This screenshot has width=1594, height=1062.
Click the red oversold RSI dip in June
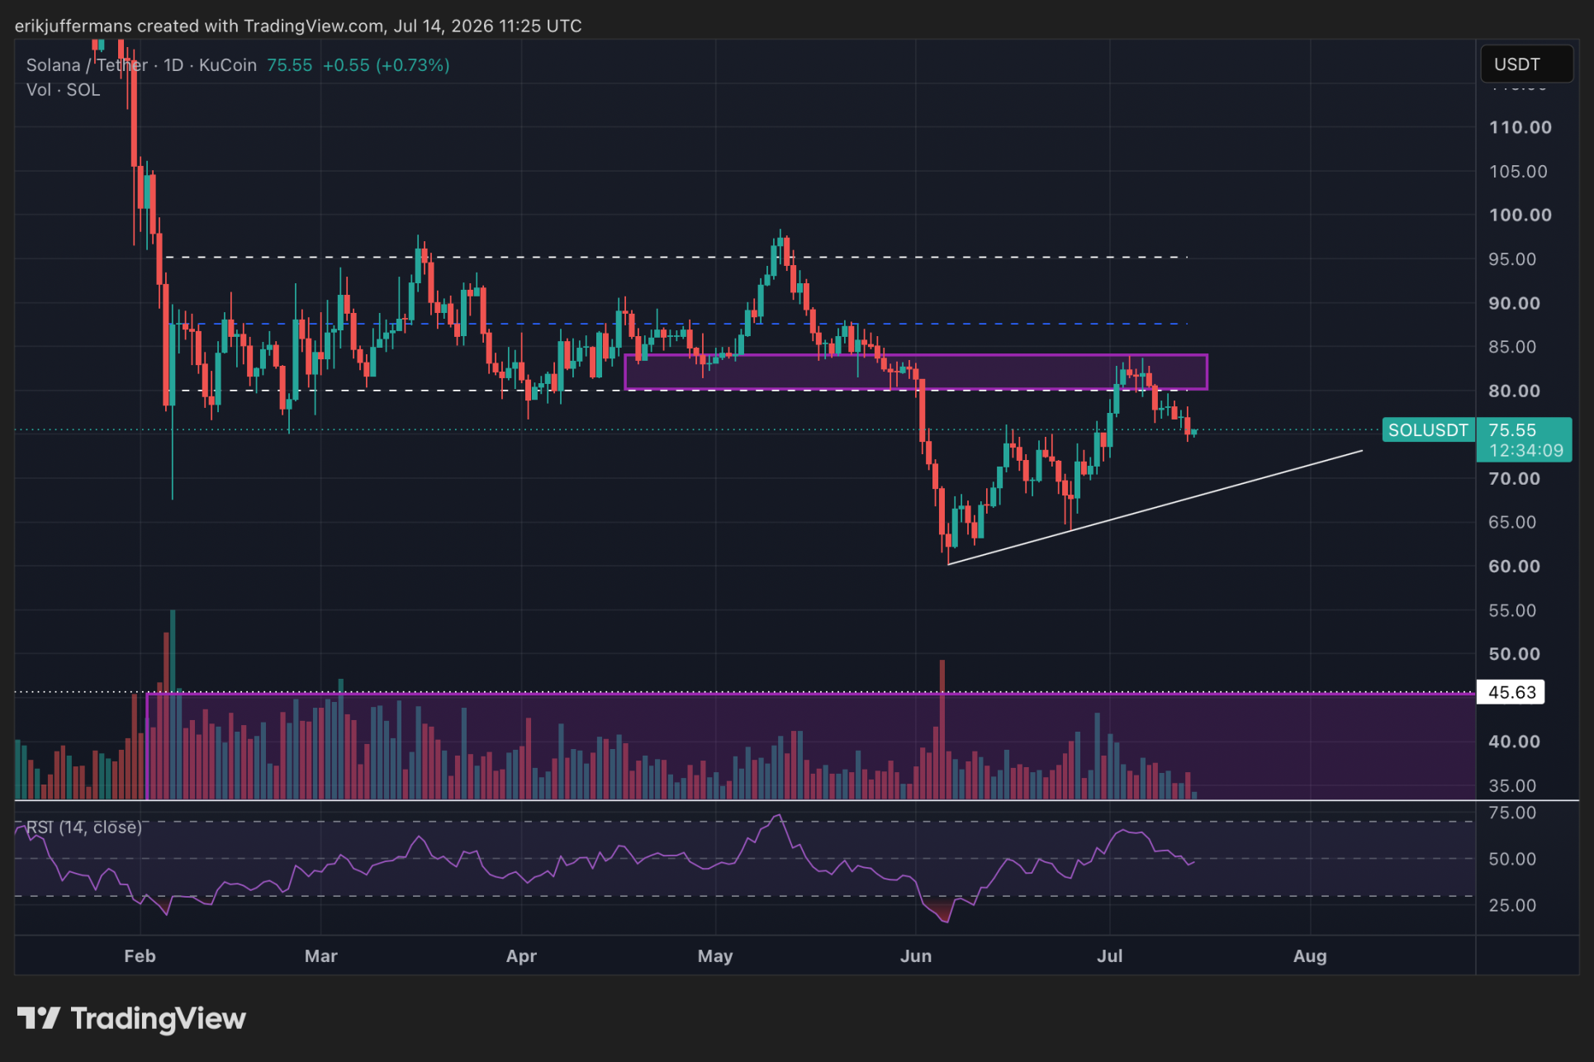click(x=939, y=911)
